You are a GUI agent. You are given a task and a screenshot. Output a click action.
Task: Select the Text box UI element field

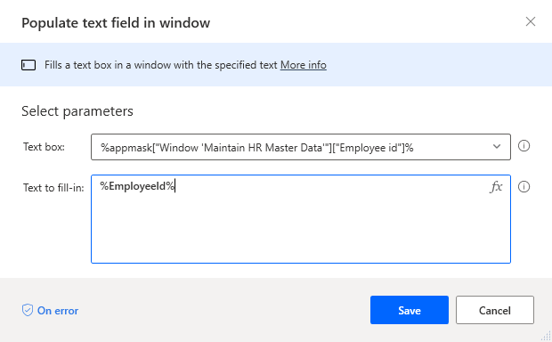[x=301, y=147]
